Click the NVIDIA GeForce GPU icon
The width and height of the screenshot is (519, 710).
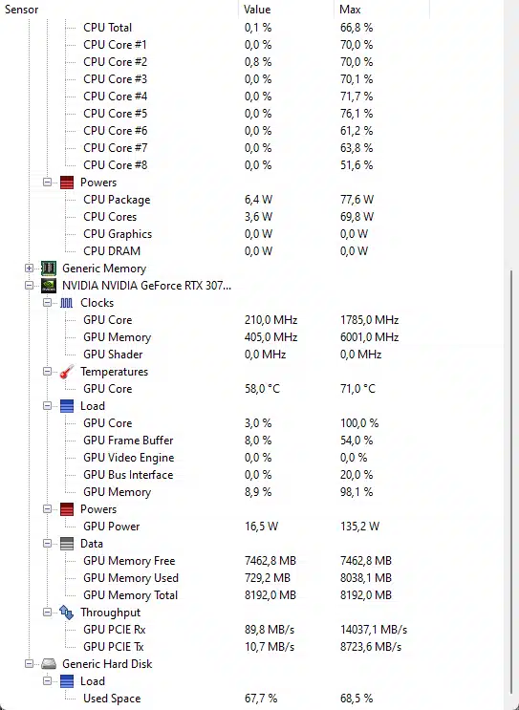pyautogui.click(x=49, y=286)
